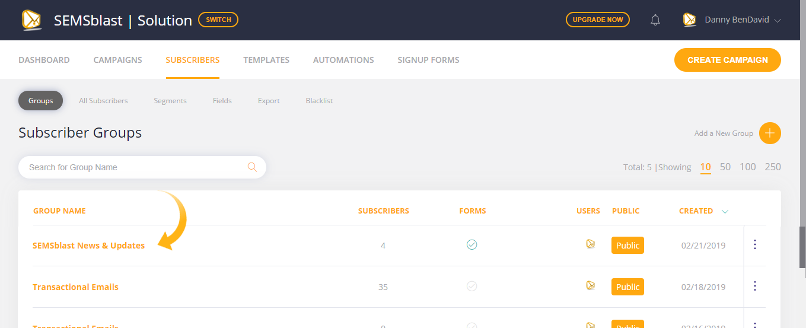Show 10 groups per page
This screenshot has height=328, width=806.
tap(705, 167)
